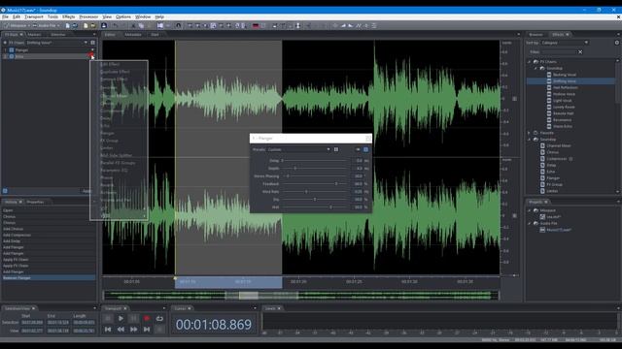
Task: Toggle the checkbox left of Apply
Action: (x=5, y=191)
